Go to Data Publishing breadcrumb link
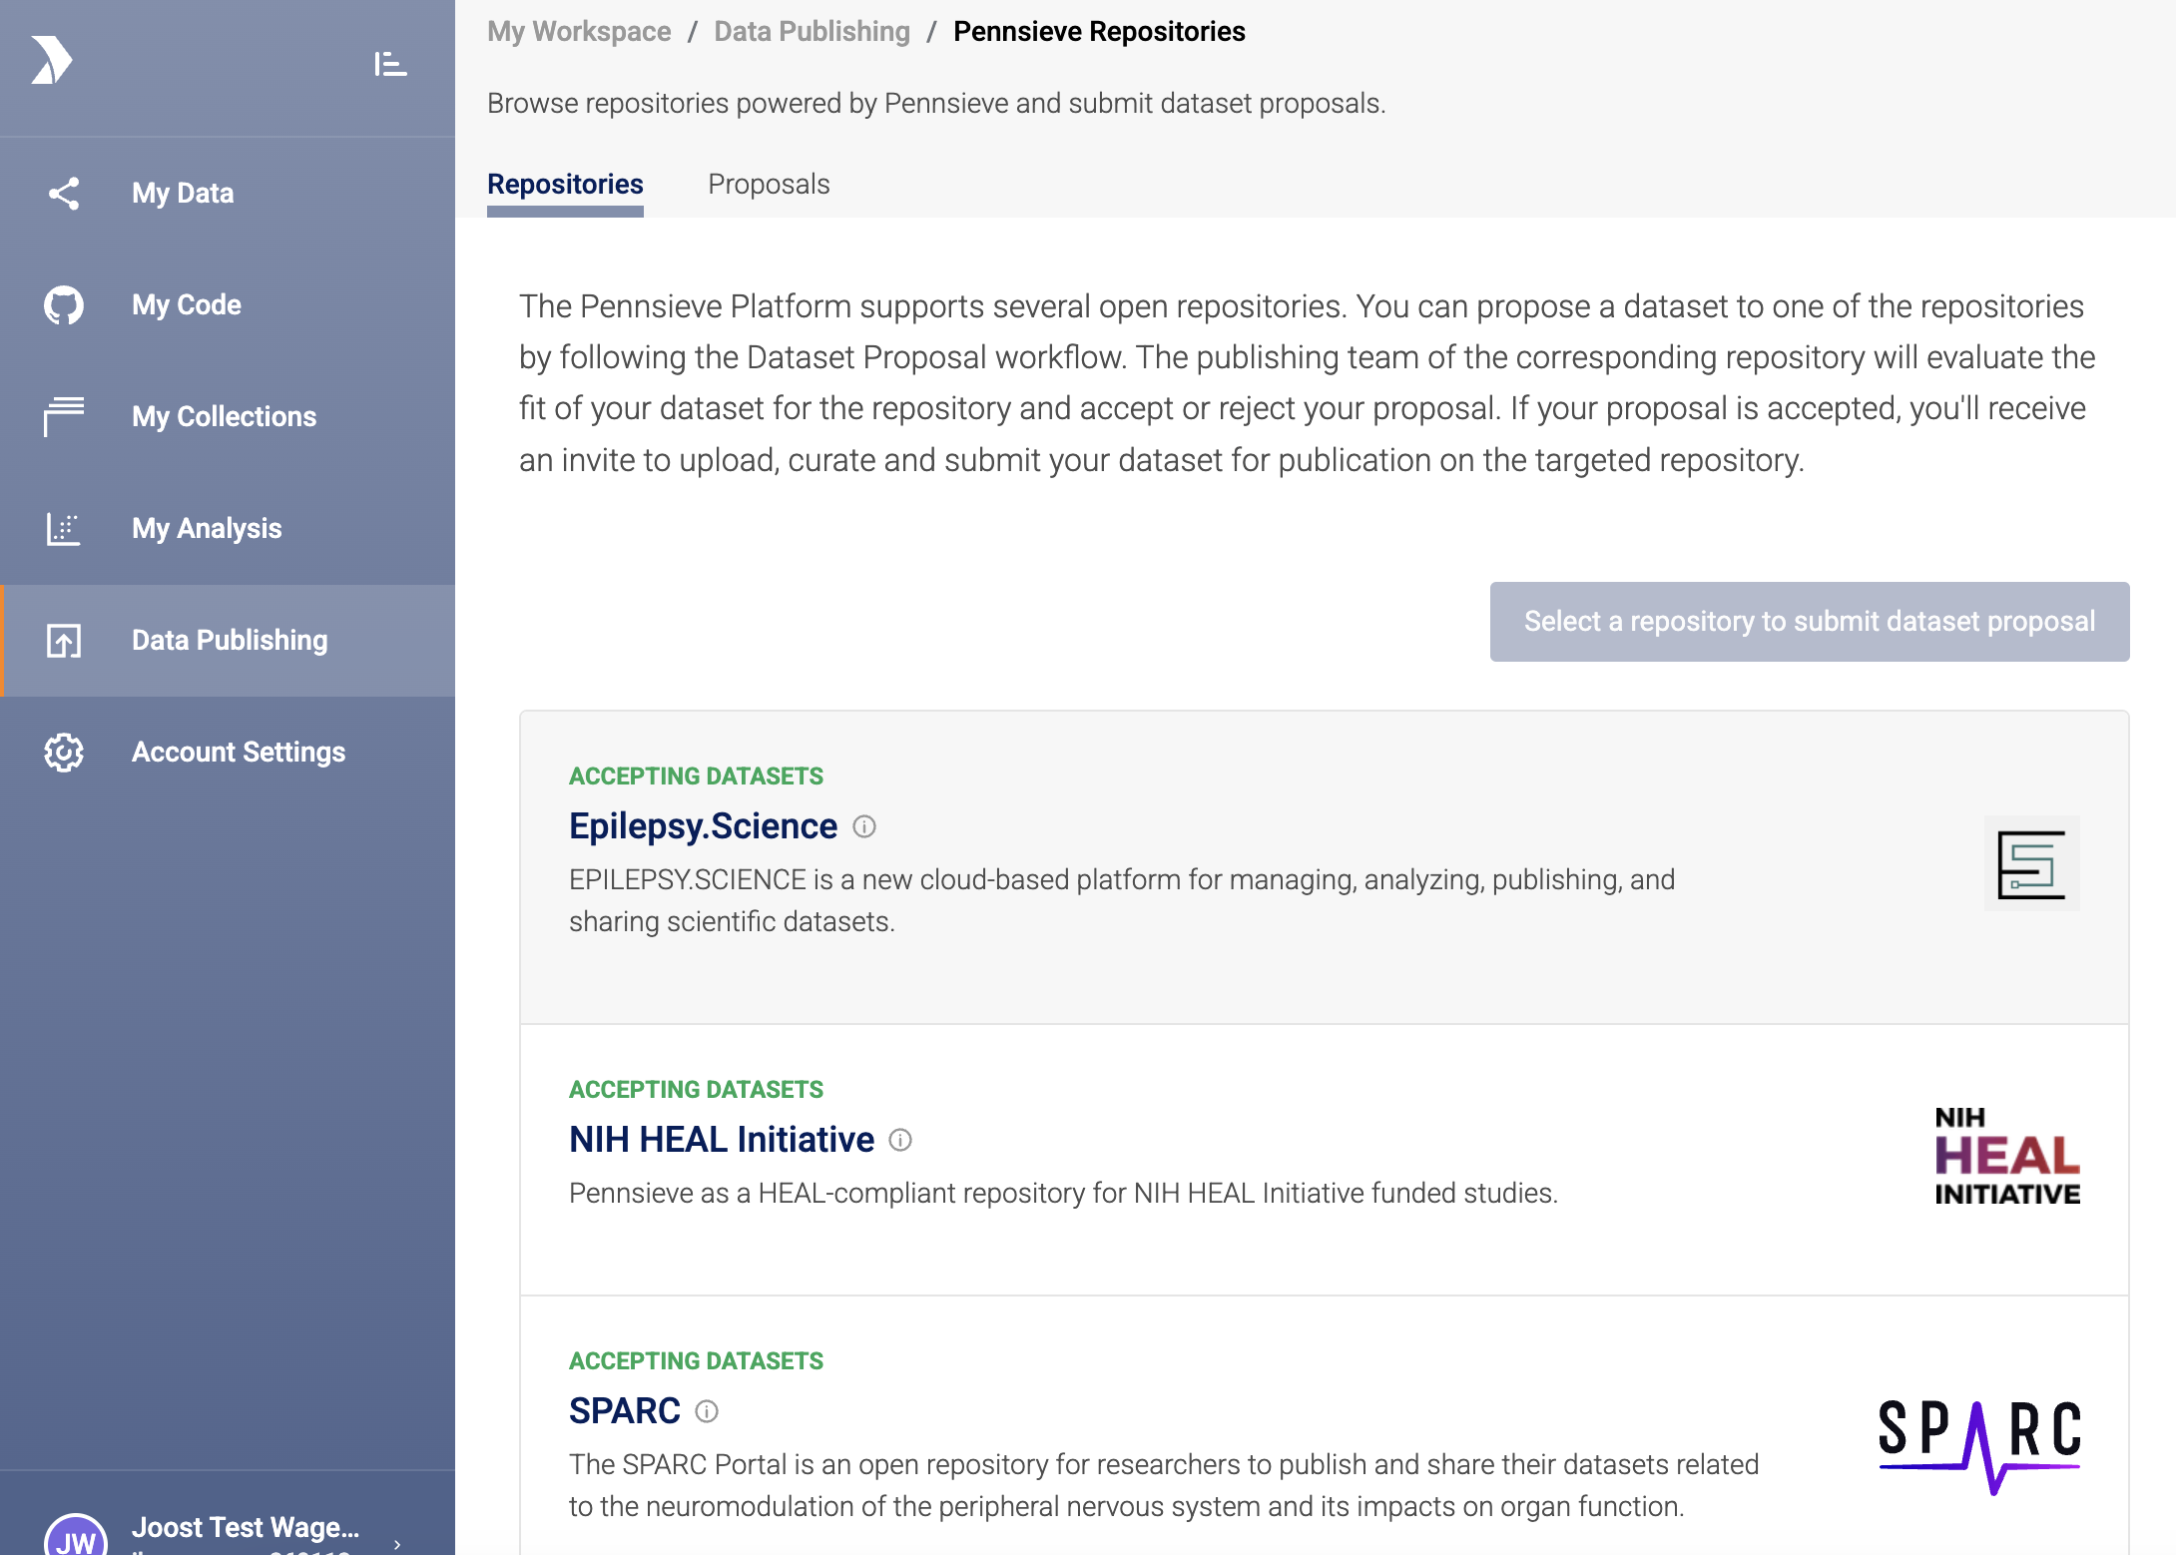This screenshot has height=1555, width=2176. pos(812,32)
